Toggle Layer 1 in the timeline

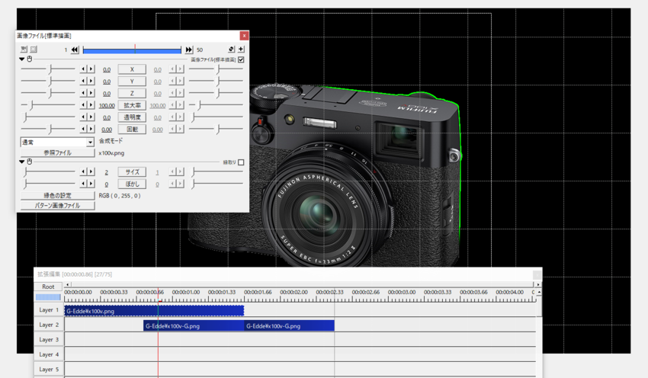[49, 310]
